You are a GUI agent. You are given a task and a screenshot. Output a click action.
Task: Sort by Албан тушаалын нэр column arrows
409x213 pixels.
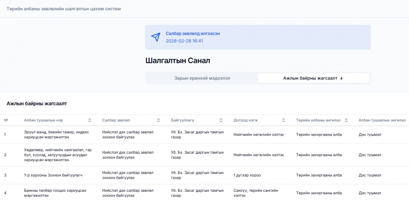pyautogui.click(x=90, y=120)
